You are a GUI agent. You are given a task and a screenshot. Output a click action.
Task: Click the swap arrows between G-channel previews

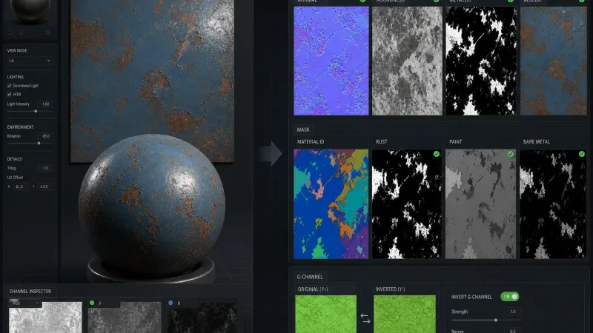365,318
